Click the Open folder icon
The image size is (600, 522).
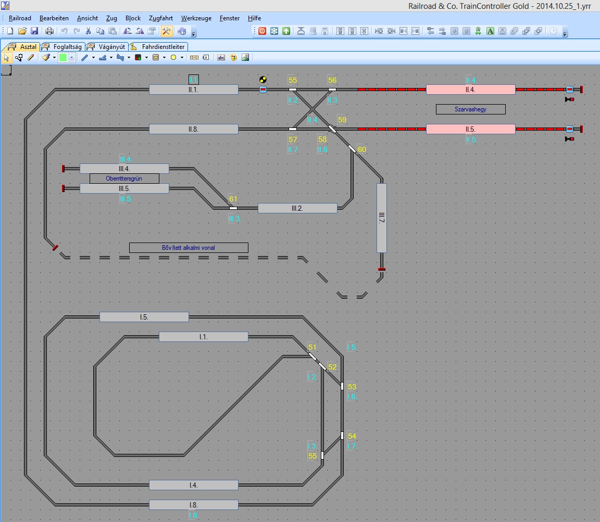[22, 31]
